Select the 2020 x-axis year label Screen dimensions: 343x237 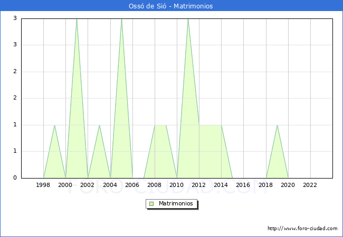288,185
